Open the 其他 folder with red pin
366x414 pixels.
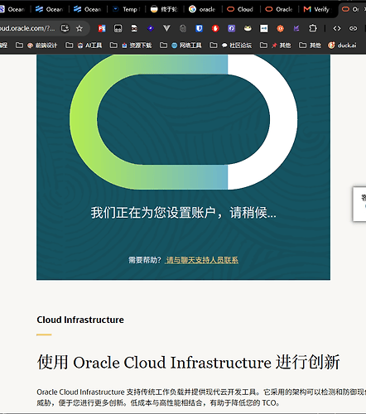[x=276, y=46]
